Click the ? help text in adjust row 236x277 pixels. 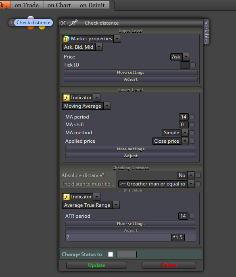[68, 237]
